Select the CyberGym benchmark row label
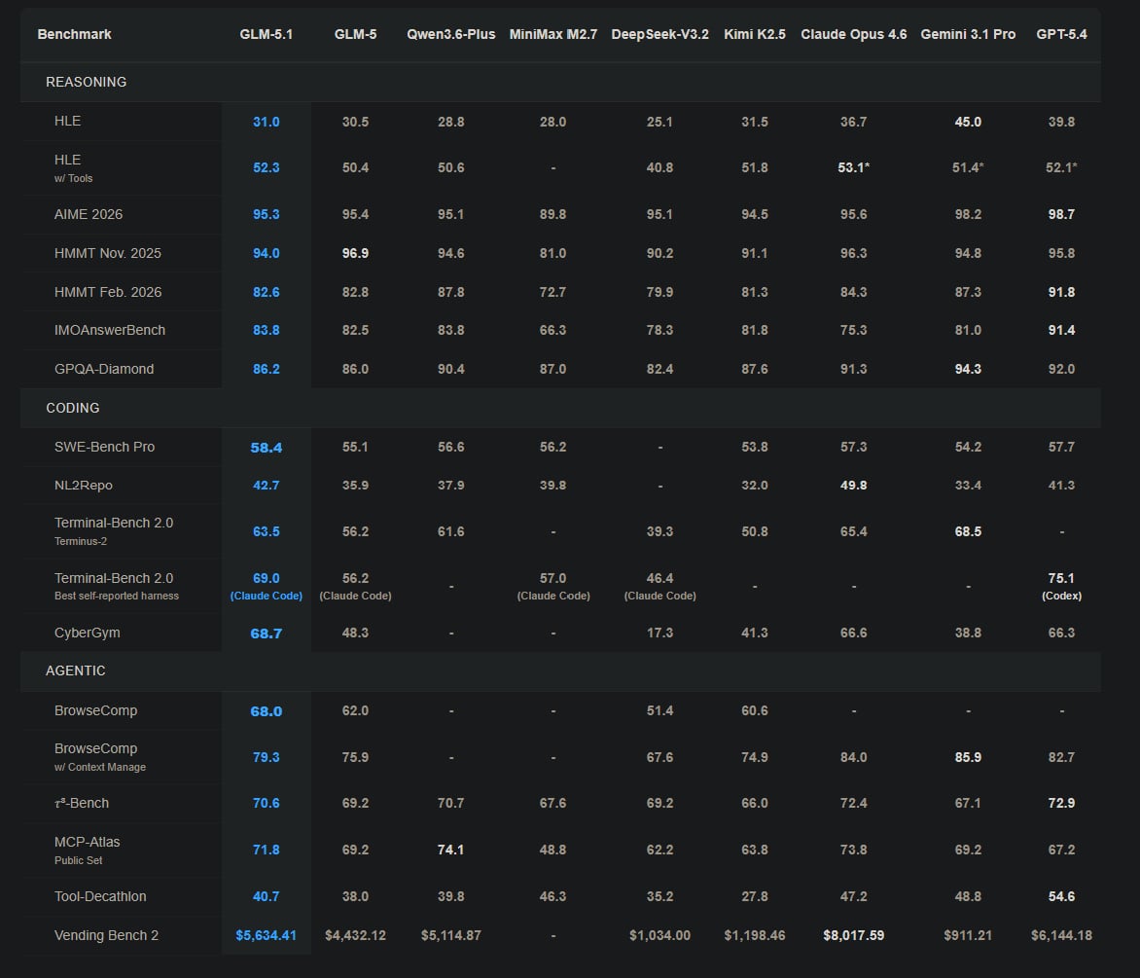The image size is (1140, 978). [x=87, y=633]
